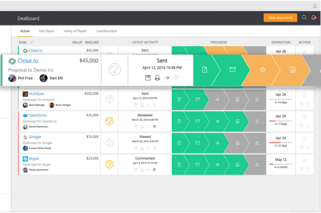Image resolution: width=321 pixels, height=213 pixels.
Task: Click the orange eye viewed stage in the Close.io card
Action: [263, 70]
